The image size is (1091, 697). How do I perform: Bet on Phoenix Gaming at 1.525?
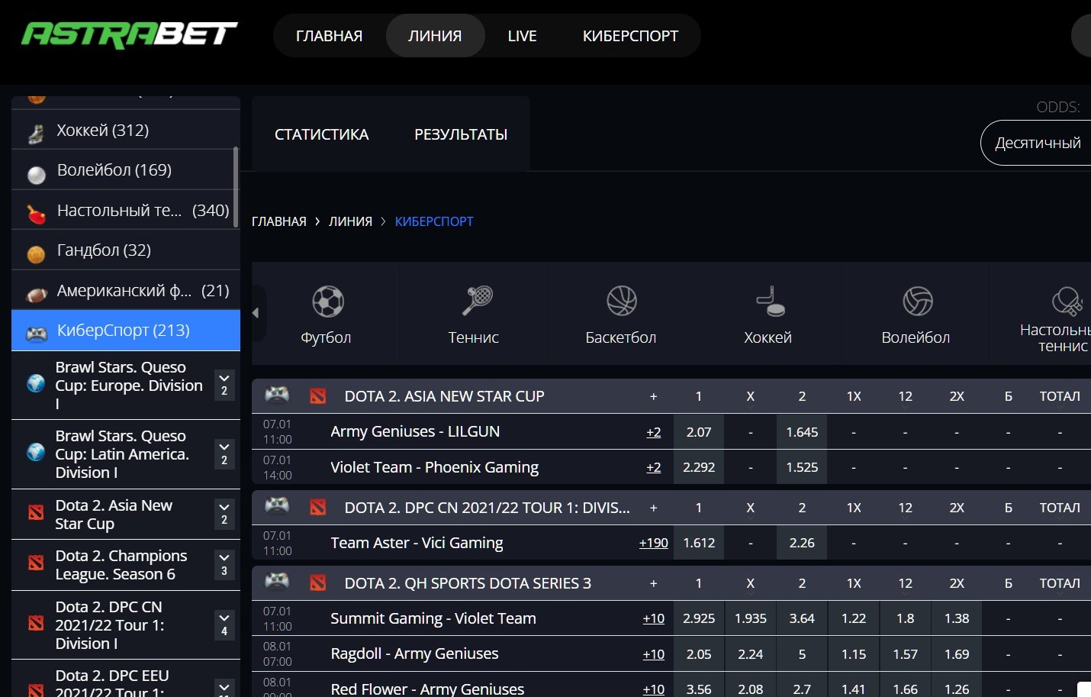(x=802, y=467)
